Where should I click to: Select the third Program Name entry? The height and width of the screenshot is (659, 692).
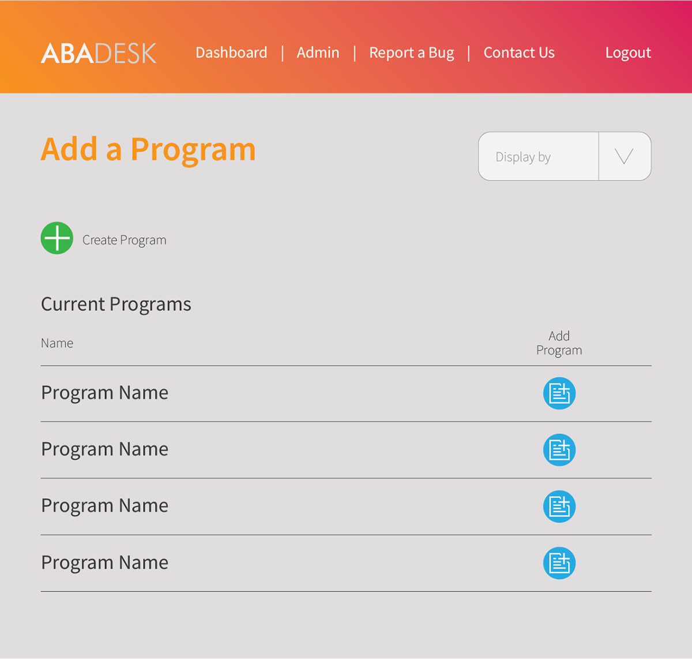(104, 506)
